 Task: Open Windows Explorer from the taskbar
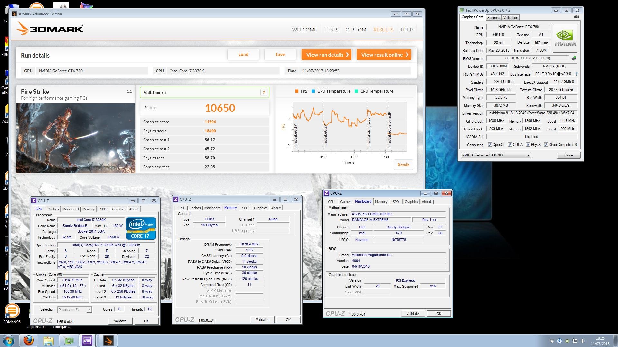49,341
